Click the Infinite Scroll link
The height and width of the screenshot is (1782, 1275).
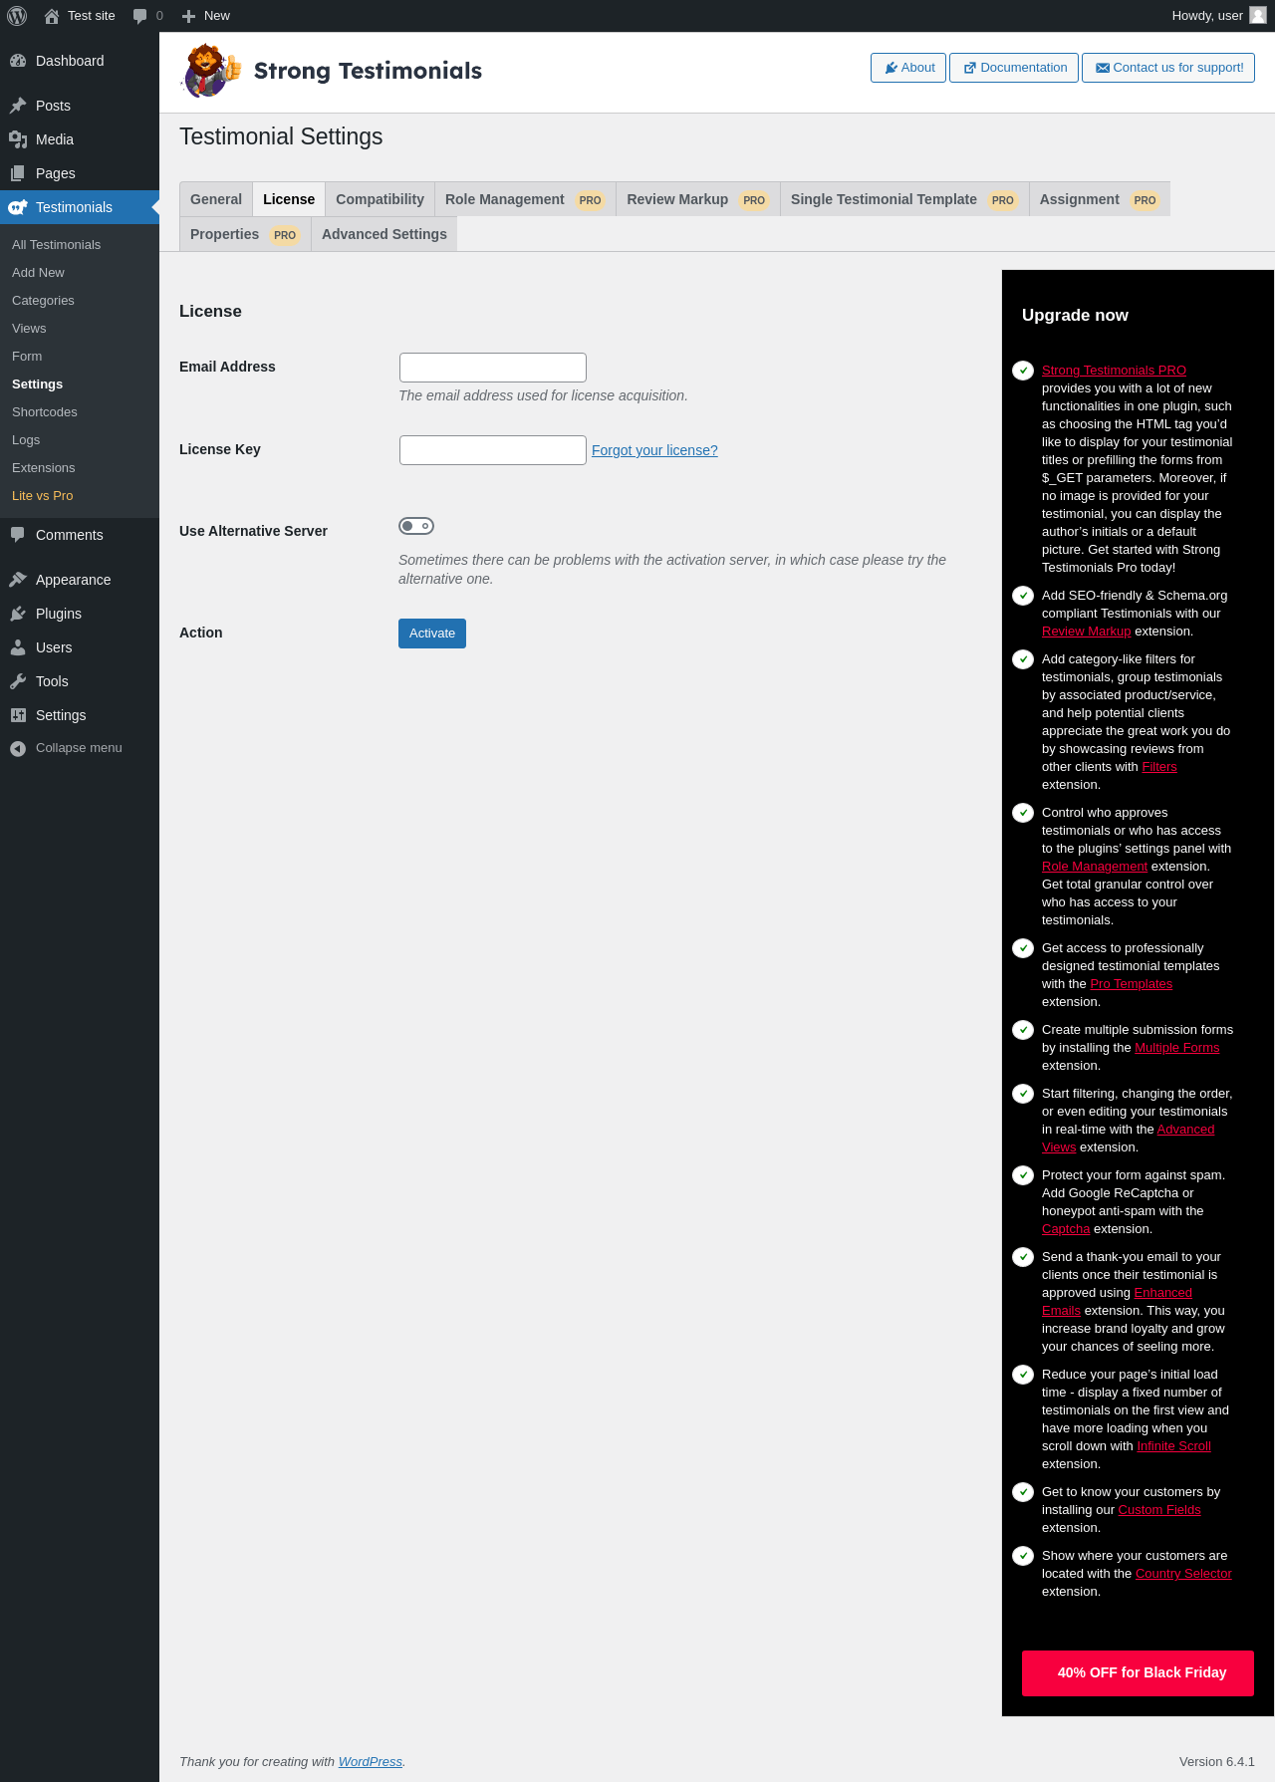[1174, 1446]
